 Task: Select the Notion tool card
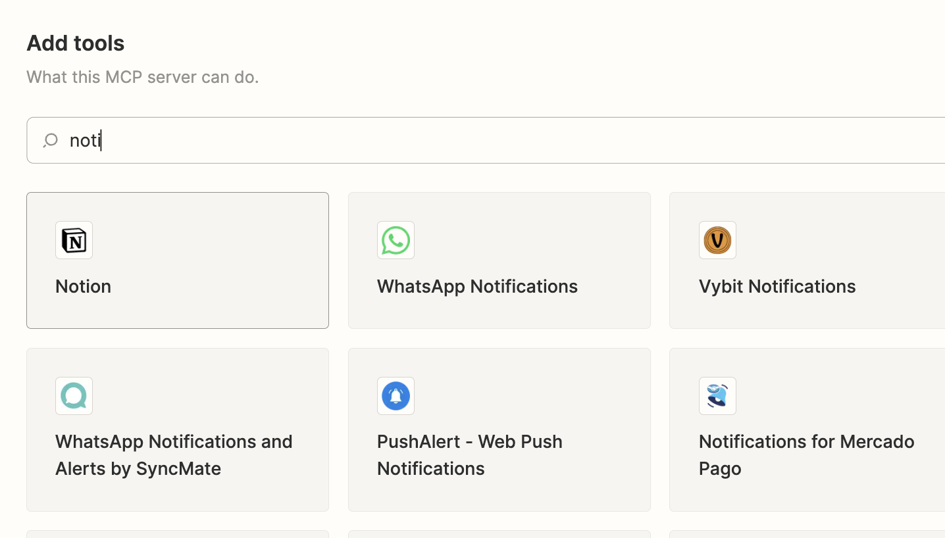[178, 260]
